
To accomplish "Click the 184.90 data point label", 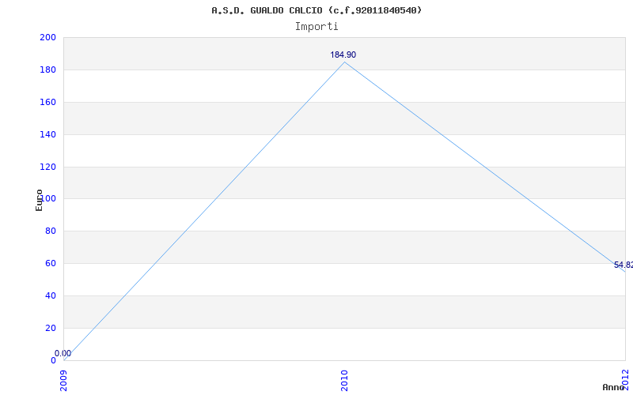I will [343, 55].
